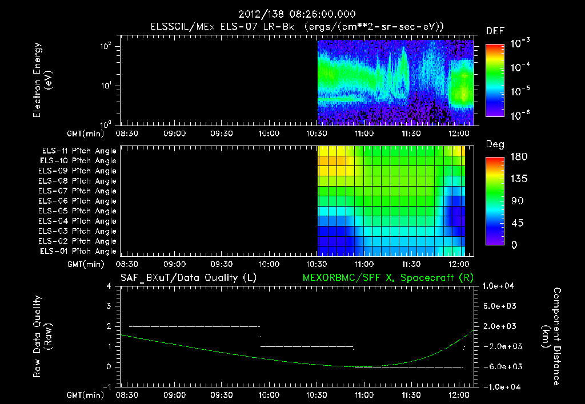Select the ELS-10 Pitch Angle row label
The height and width of the screenshot is (404, 585).
(78, 161)
